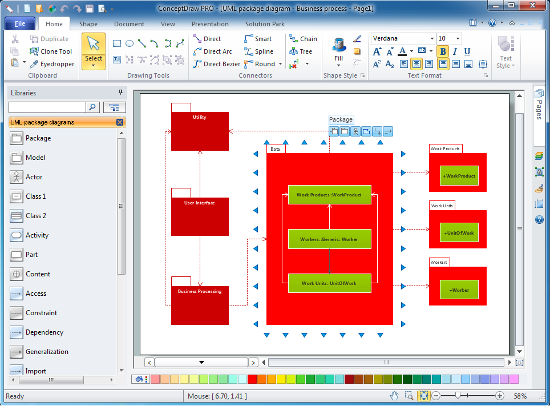Set text alignment to center

click(x=416, y=64)
